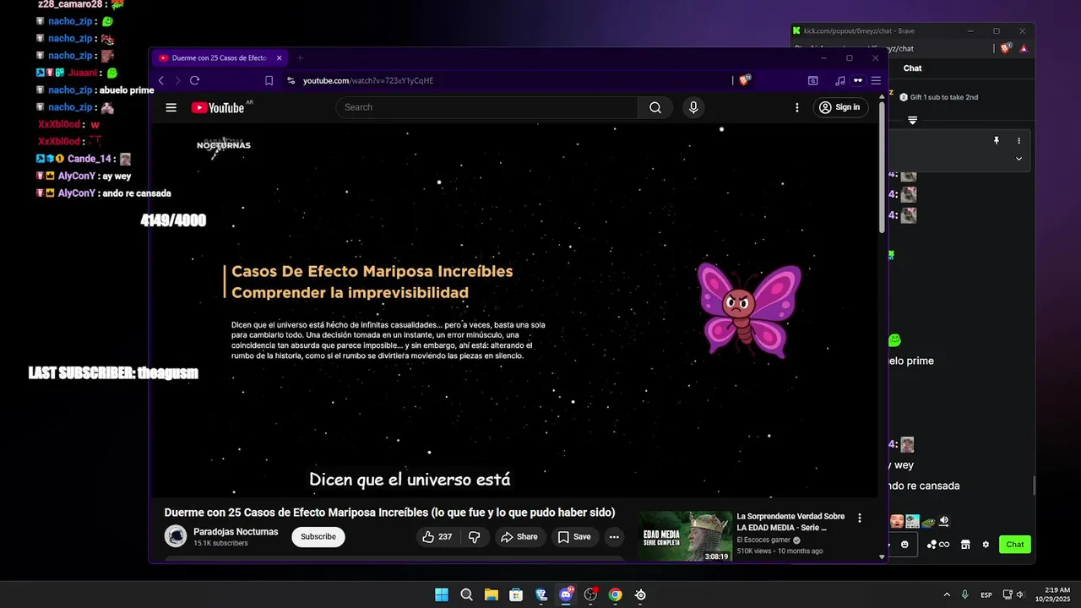This screenshot has width=1081, height=608.
Task: Open Google Chrome from the taskbar
Action: (x=616, y=594)
